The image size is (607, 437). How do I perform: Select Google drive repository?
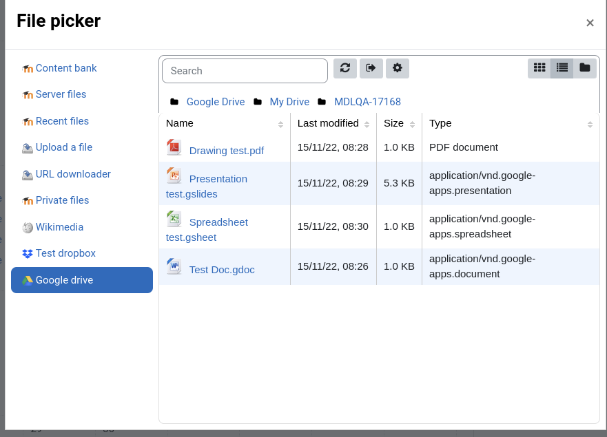click(82, 280)
